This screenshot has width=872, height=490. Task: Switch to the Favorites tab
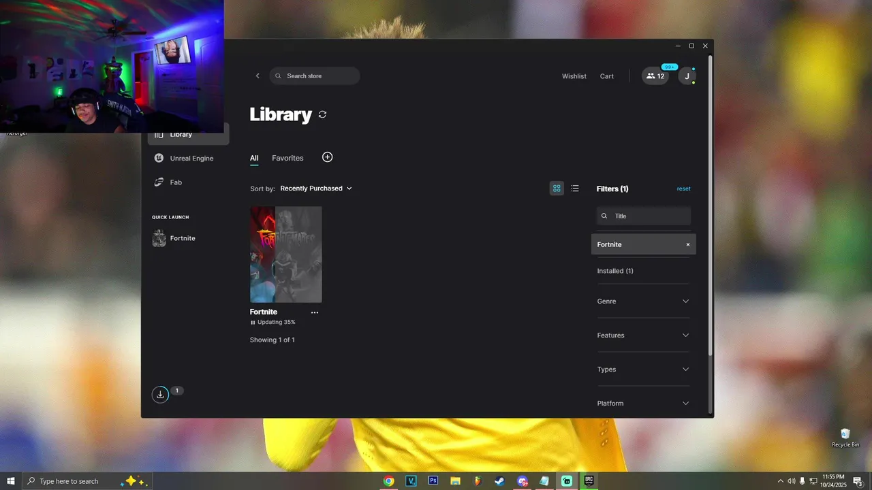click(x=287, y=158)
